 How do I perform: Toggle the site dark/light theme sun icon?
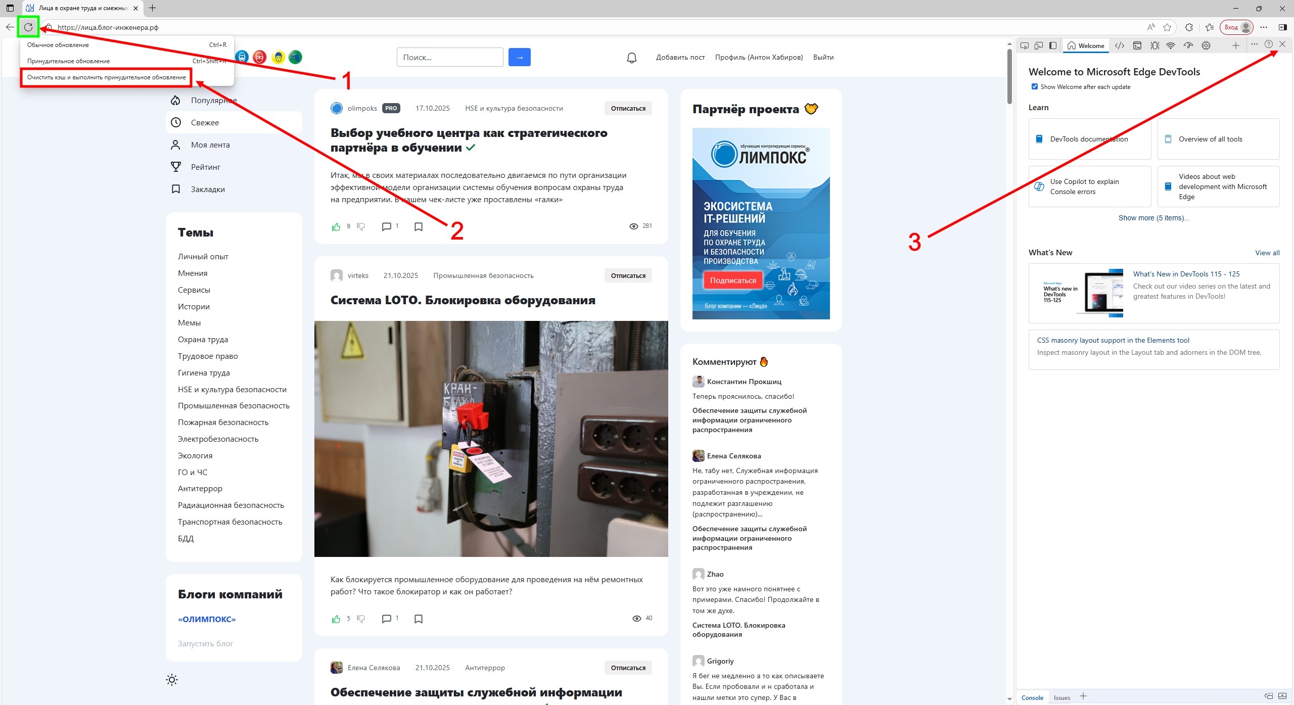(172, 680)
